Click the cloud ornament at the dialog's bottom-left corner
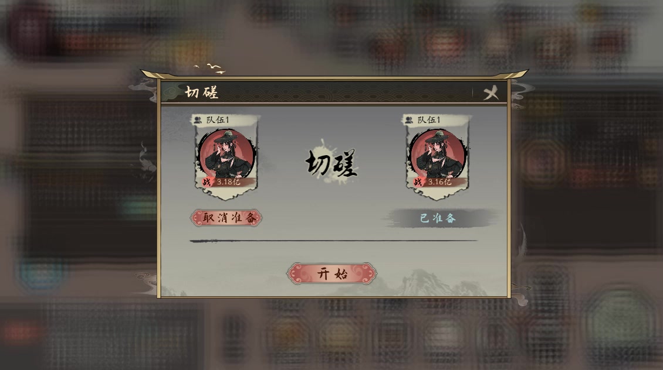This screenshot has width=663, height=370. click(146, 283)
